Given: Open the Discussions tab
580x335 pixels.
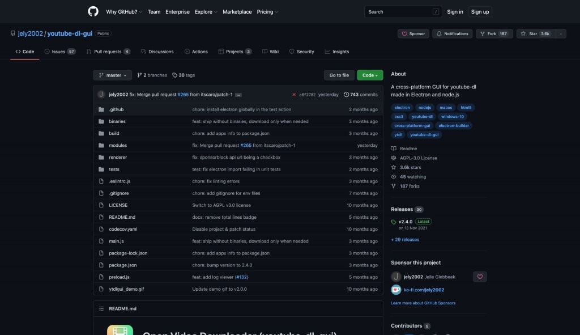Looking at the screenshot, I should coord(157,52).
